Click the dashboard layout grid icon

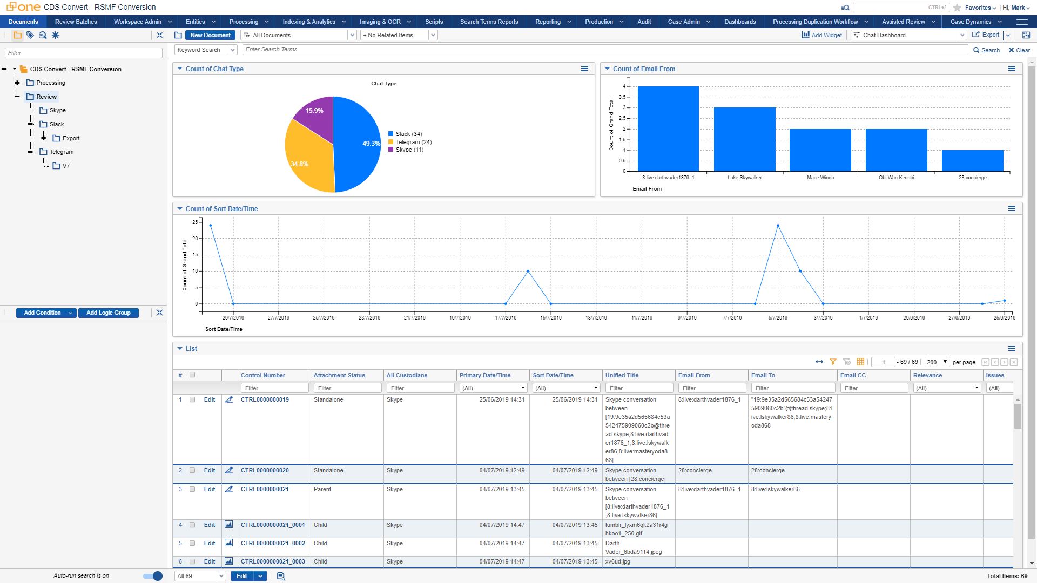(1026, 35)
